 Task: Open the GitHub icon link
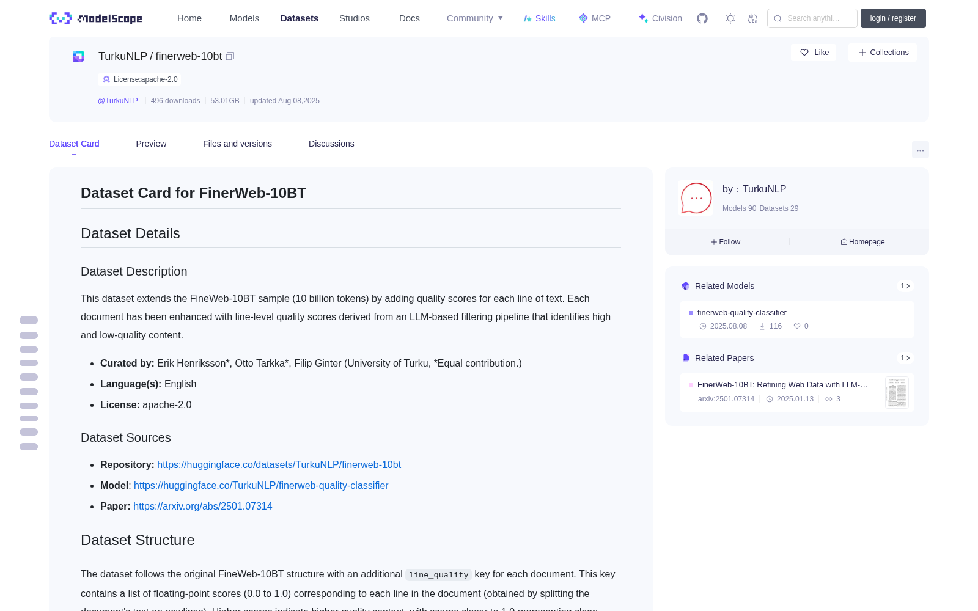point(702,18)
